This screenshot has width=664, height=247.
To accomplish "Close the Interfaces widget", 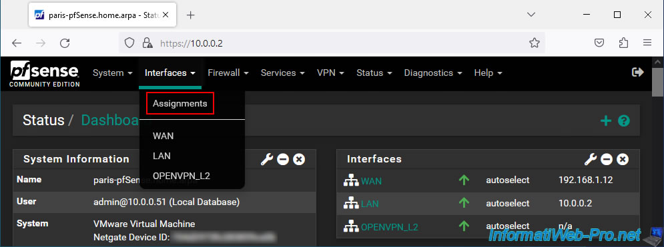I will (x=623, y=159).
